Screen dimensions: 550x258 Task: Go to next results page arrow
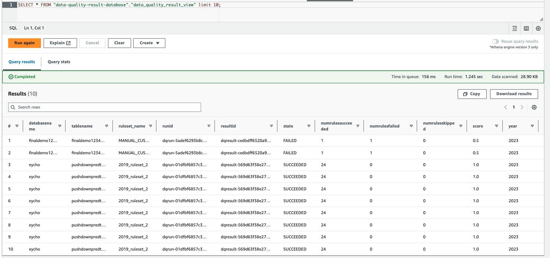point(522,107)
